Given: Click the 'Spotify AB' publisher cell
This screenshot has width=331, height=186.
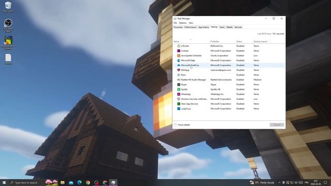Looking at the screenshot, I should click(215, 89).
